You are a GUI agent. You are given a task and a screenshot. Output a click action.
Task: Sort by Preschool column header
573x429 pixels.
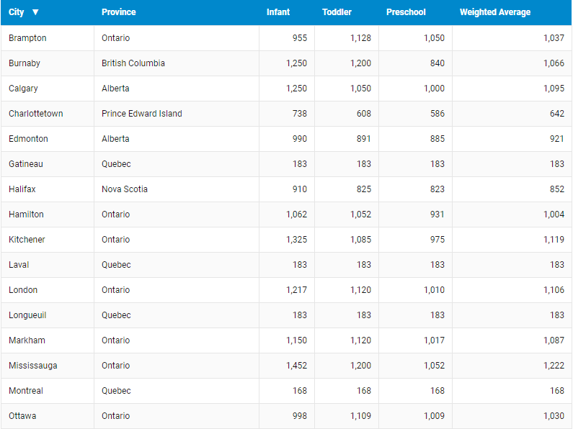(406, 12)
